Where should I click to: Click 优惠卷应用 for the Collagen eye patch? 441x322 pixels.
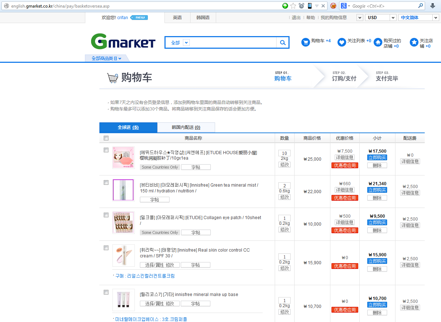click(345, 230)
